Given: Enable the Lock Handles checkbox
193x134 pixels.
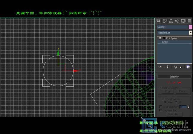Looking at the screenshot, I should [x=163, y=99].
